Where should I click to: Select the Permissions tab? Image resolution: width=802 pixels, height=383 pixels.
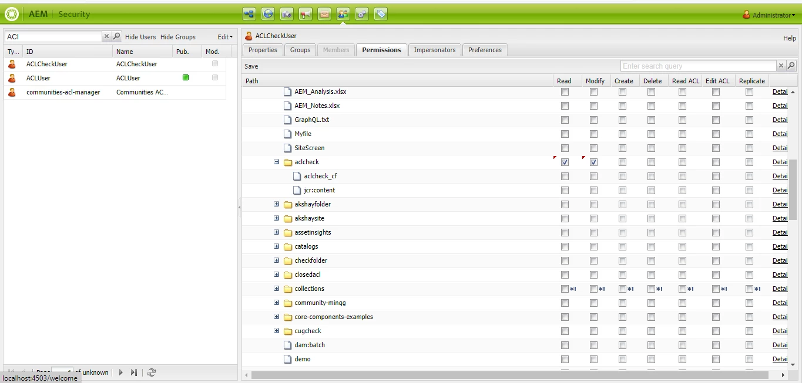coord(381,50)
